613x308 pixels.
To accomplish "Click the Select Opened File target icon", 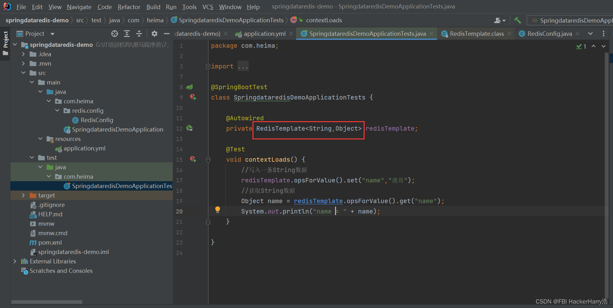I will [115, 34].
